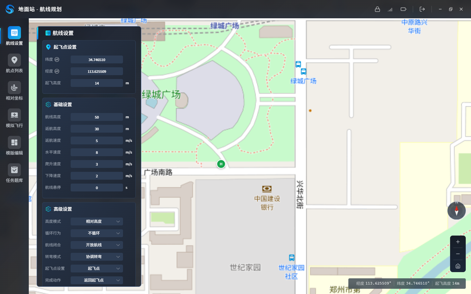The width and height of the screenshot is (471, 294).
Task: Click the 航线高度 input showing 50
Action: coord(97,117)
